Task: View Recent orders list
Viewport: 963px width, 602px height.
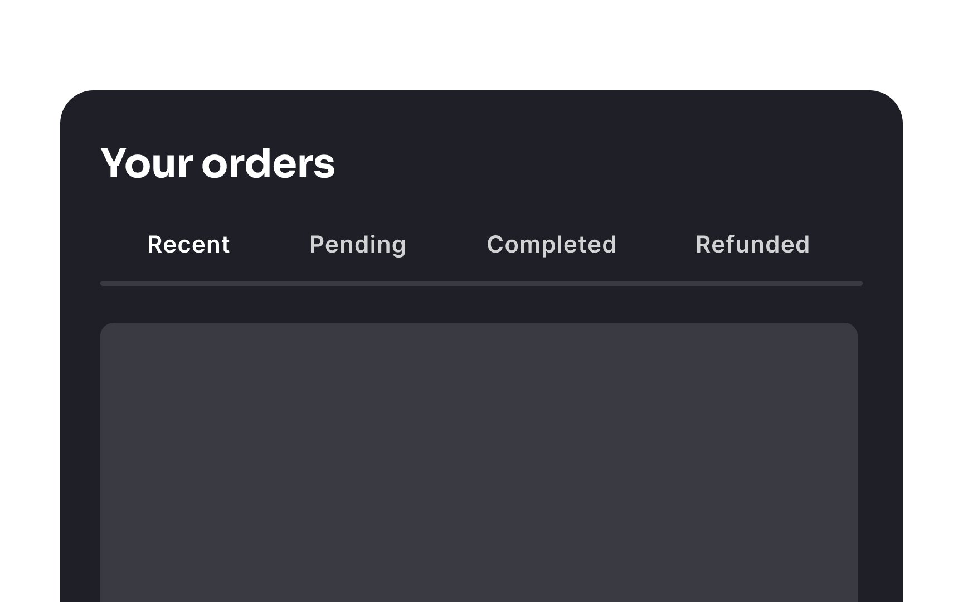Action: point(188,245)
